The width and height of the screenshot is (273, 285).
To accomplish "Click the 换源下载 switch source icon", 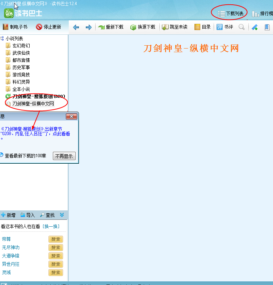I will tap(133, 27).
